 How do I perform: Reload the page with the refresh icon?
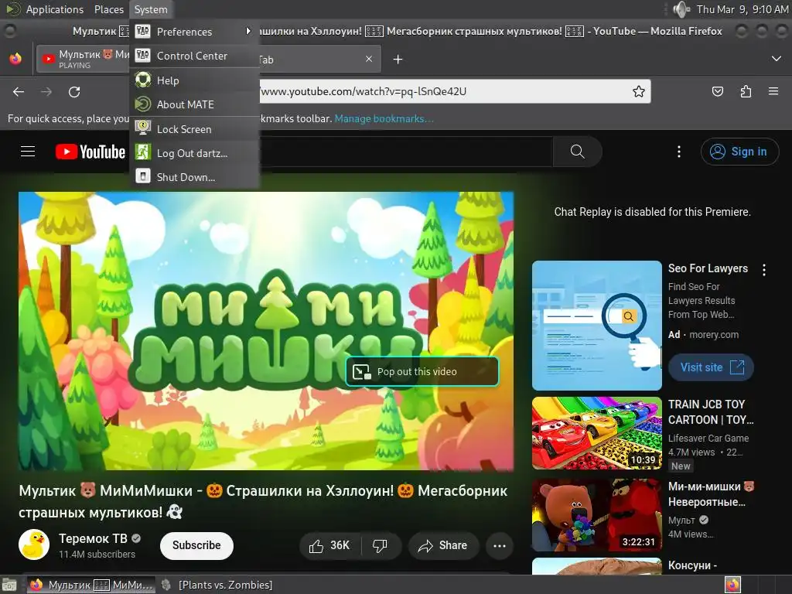point(74,91)
